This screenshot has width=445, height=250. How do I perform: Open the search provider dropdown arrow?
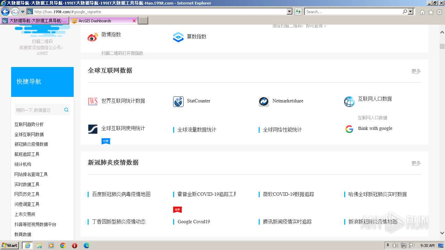coord(411,11)
